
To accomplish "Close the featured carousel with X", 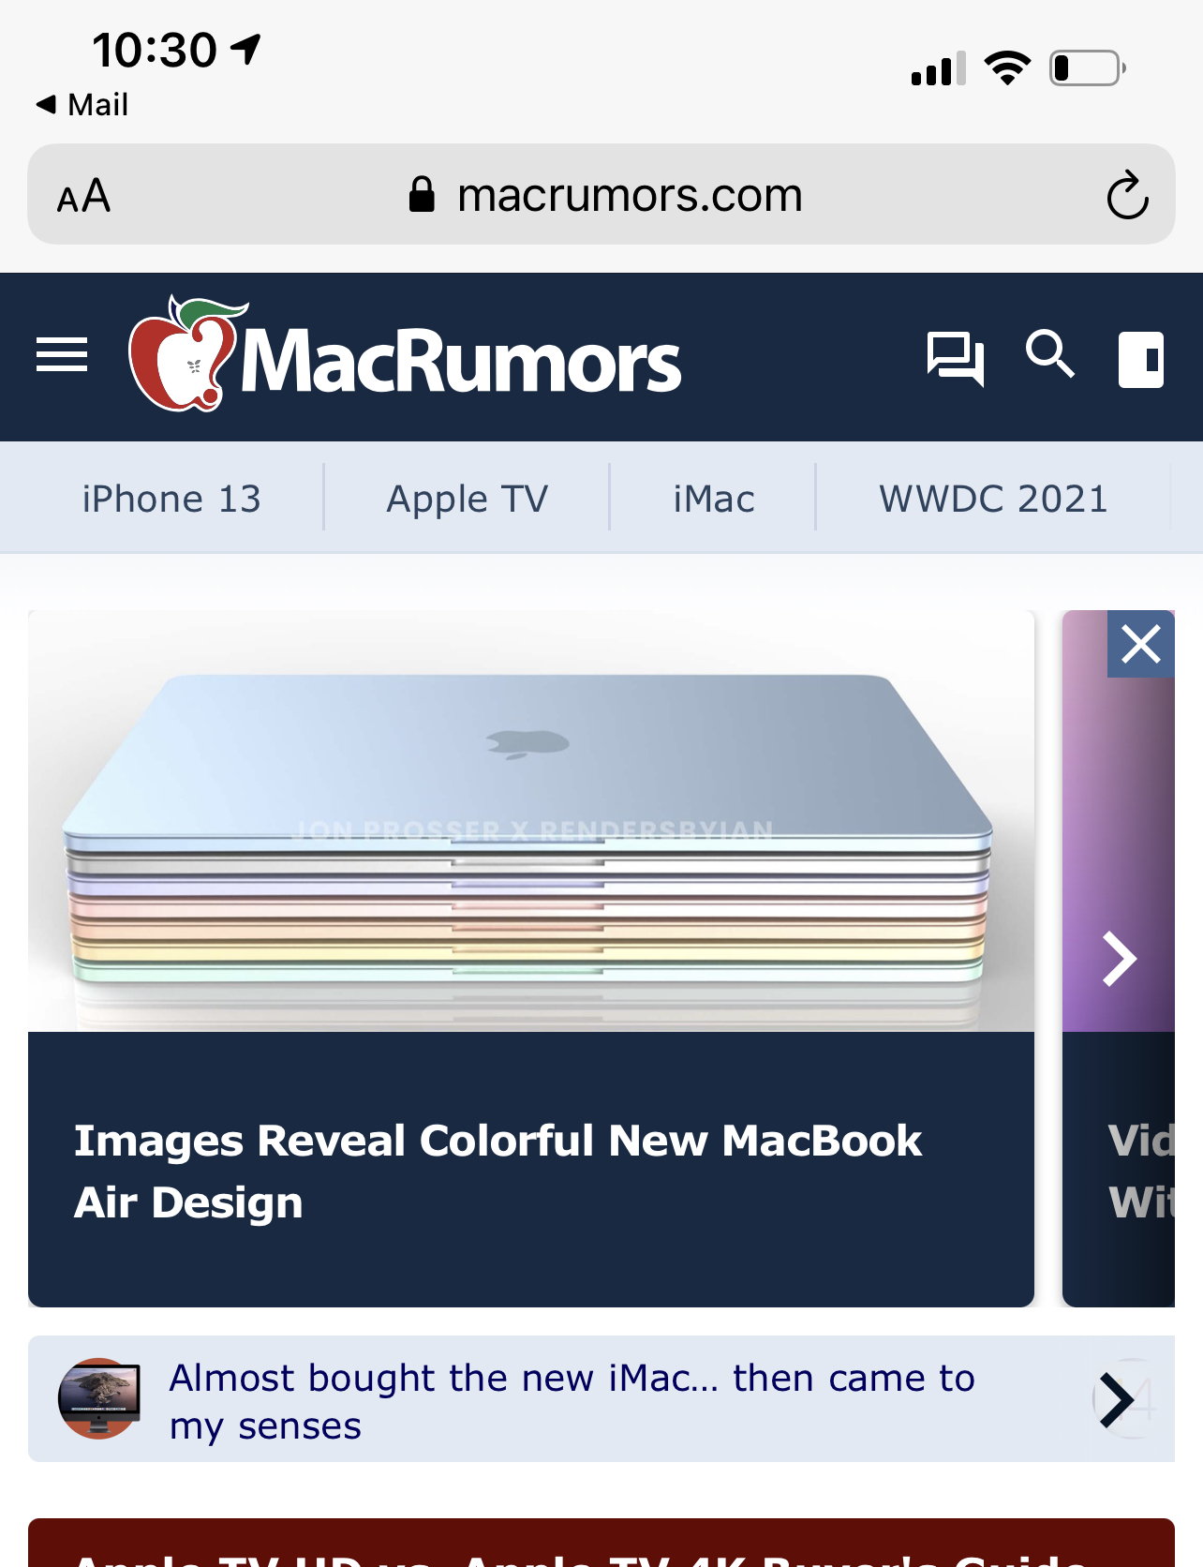I will [x=1141, y=644].
